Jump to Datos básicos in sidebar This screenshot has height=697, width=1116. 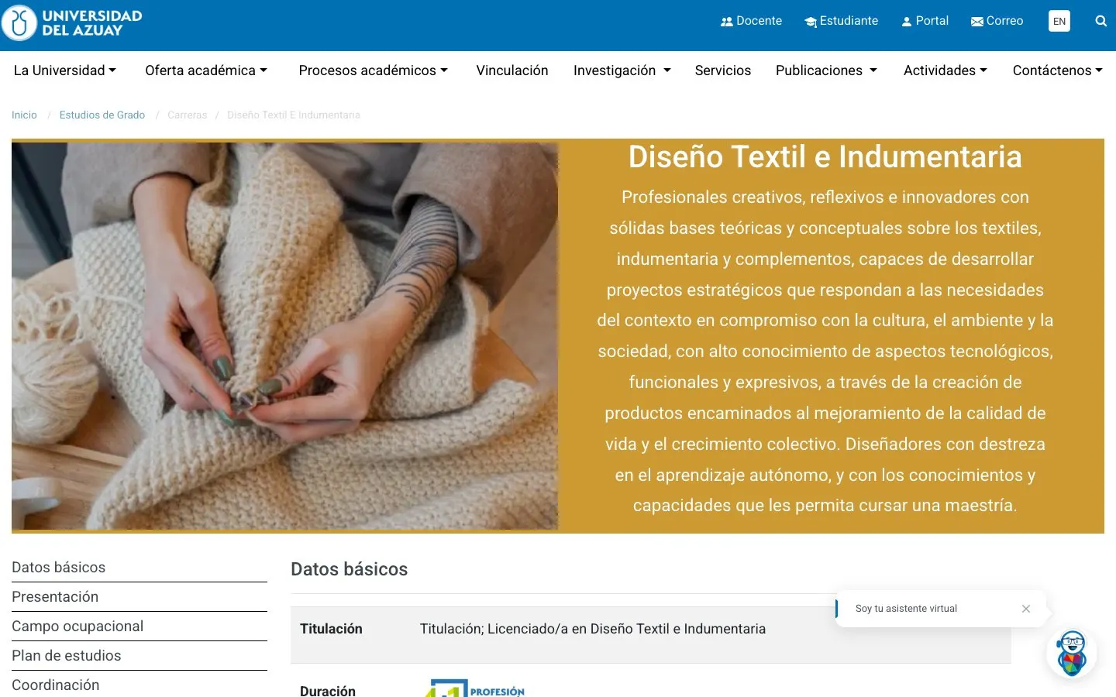click(x=59, y=568)
